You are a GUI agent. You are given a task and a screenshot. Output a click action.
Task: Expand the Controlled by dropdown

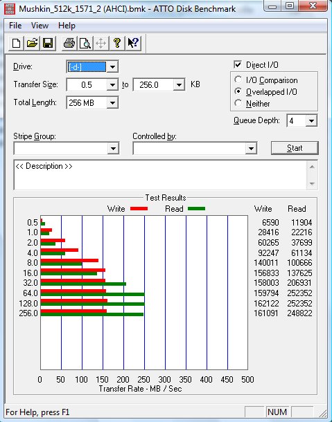[x=251, y=148]
